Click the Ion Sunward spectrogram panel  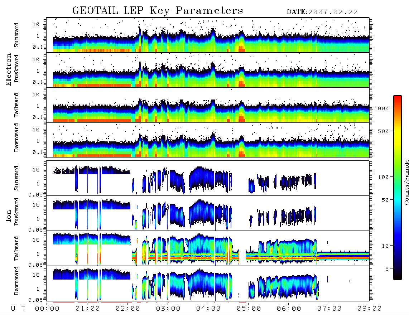tap(208, 178)
